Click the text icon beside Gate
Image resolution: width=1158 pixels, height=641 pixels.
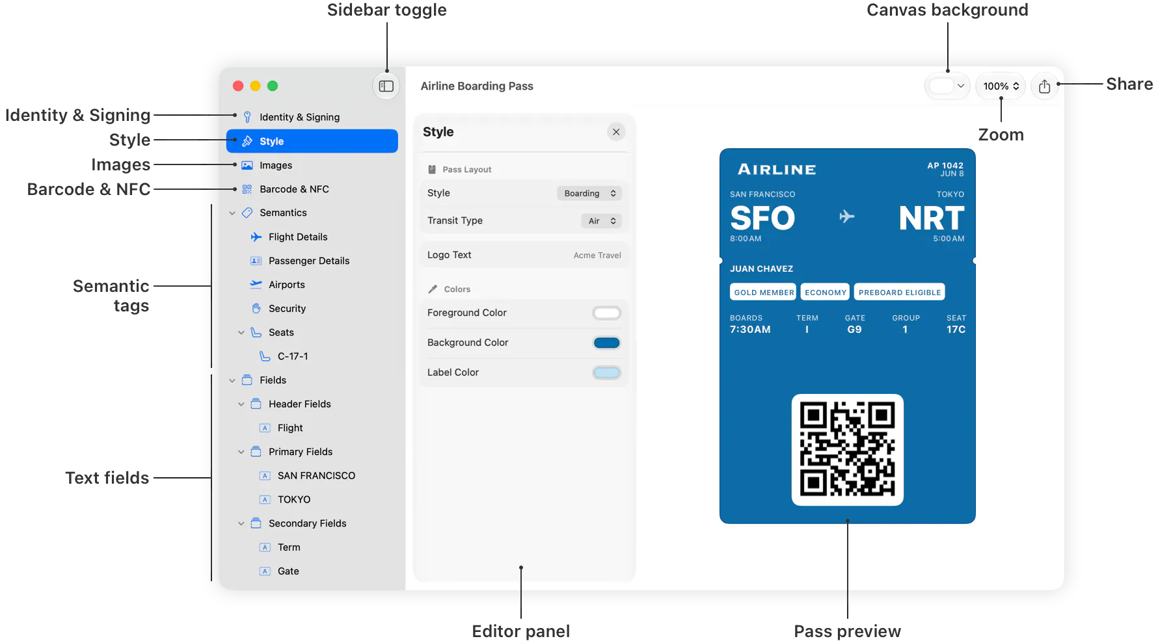coord(265,571)
